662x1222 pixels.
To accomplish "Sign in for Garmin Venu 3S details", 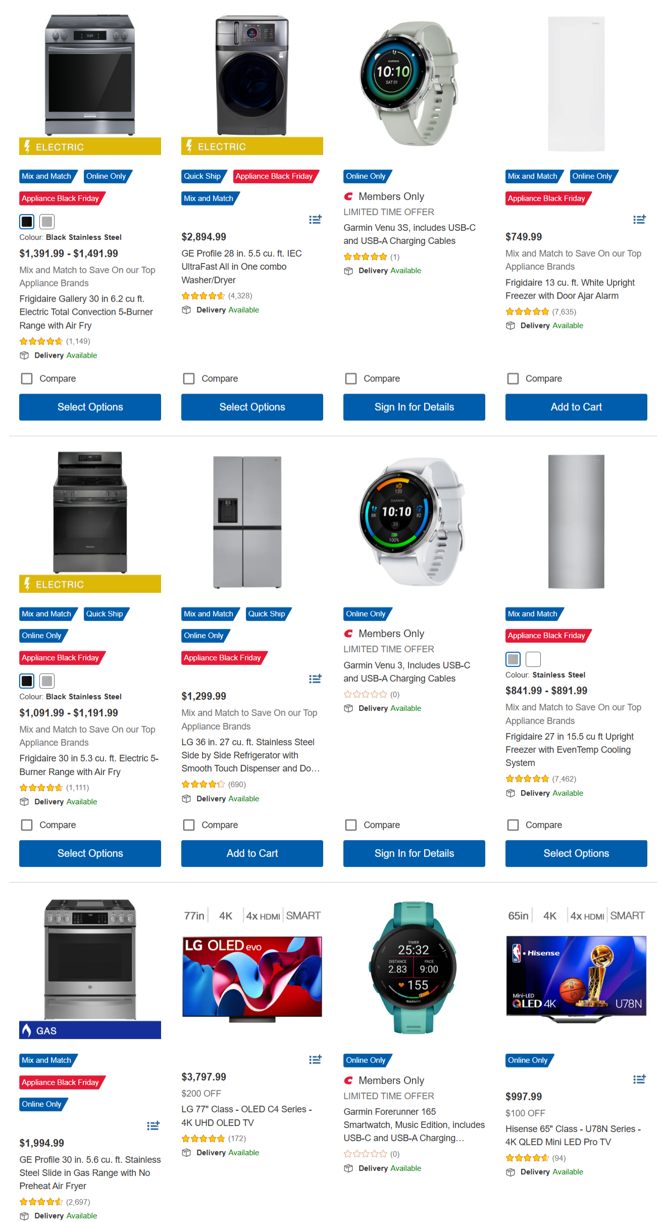I will 414,407.
